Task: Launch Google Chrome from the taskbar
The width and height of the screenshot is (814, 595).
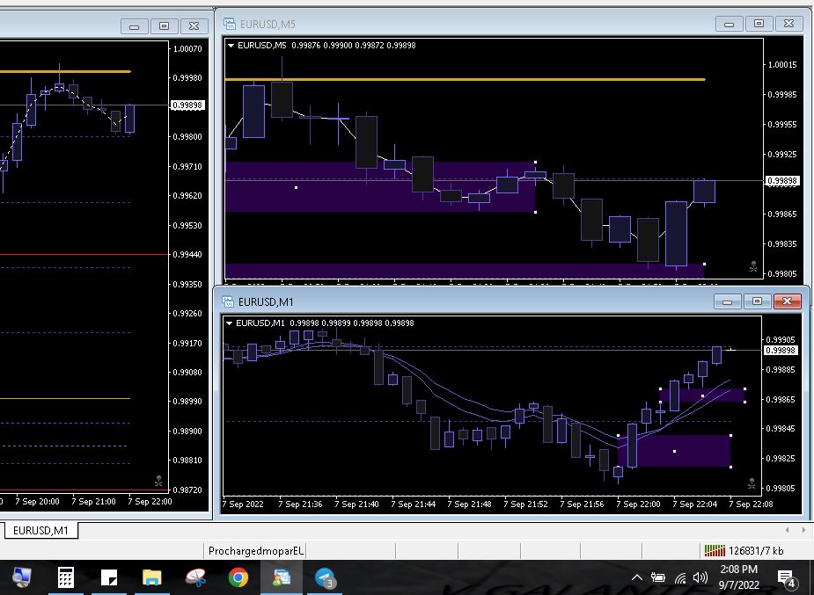Action: click(x=238, y=577)
